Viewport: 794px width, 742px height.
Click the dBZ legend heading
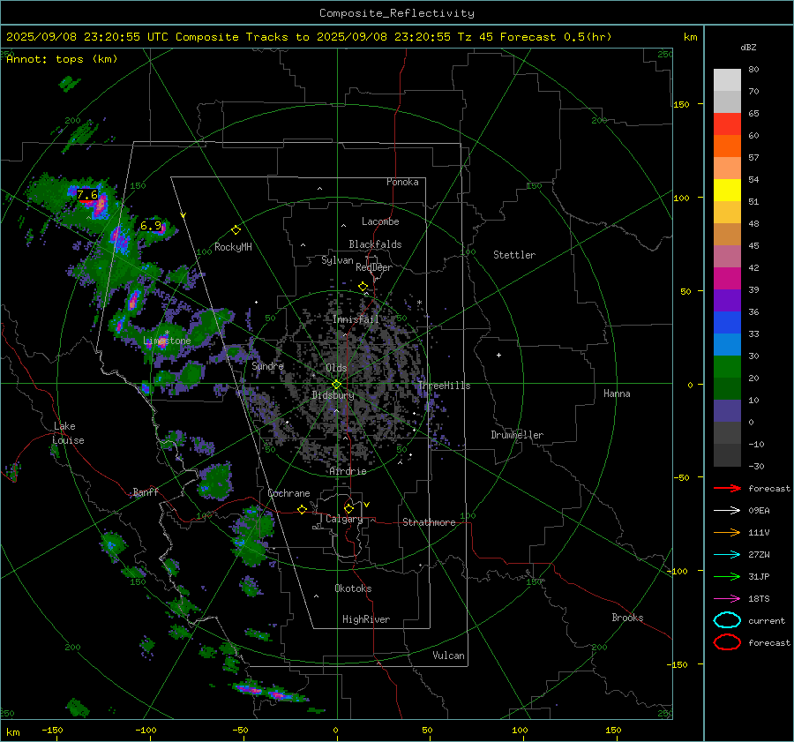coord(748,48)
